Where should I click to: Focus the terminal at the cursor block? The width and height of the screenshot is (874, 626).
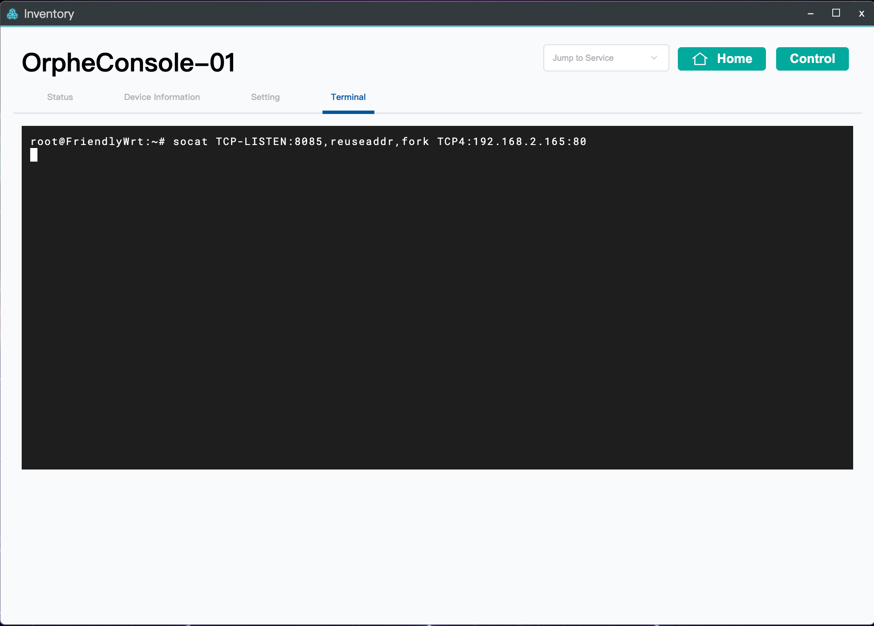(x=34, y=155)
